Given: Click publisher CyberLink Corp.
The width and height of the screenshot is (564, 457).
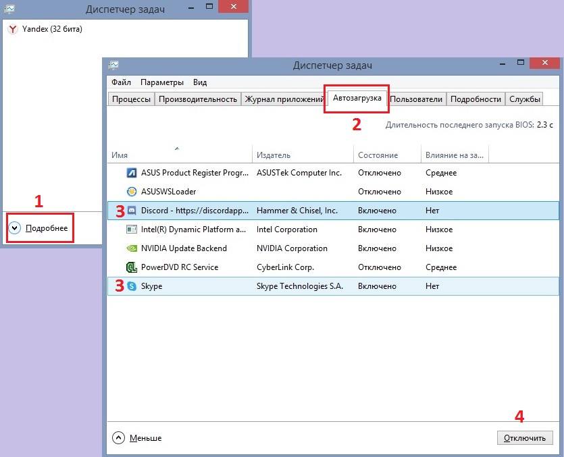Looking at the screenshot, I should click(285, 267).
